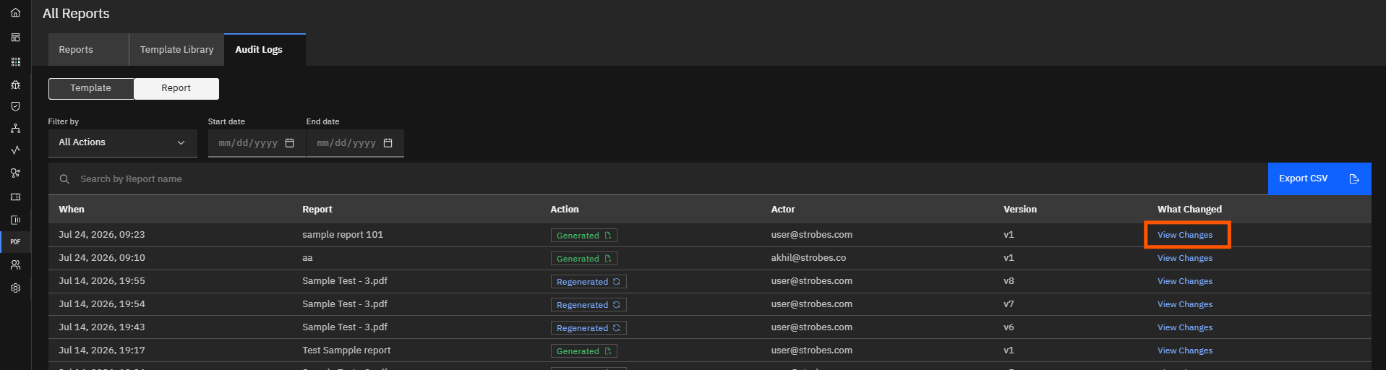Click the Report column header
Viewport: 1386px width, 370px height.
(317, 210)
